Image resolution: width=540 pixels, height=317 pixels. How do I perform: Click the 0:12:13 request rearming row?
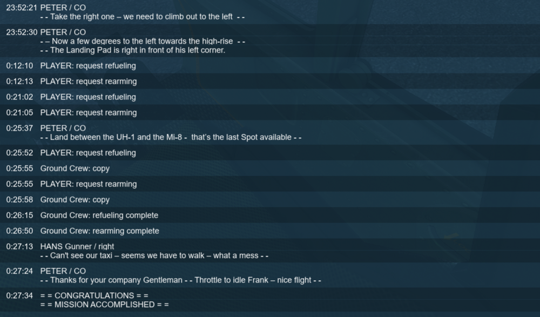270,82
